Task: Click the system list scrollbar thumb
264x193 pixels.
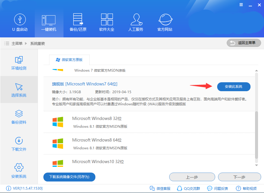Action: (x=257, y=135)
